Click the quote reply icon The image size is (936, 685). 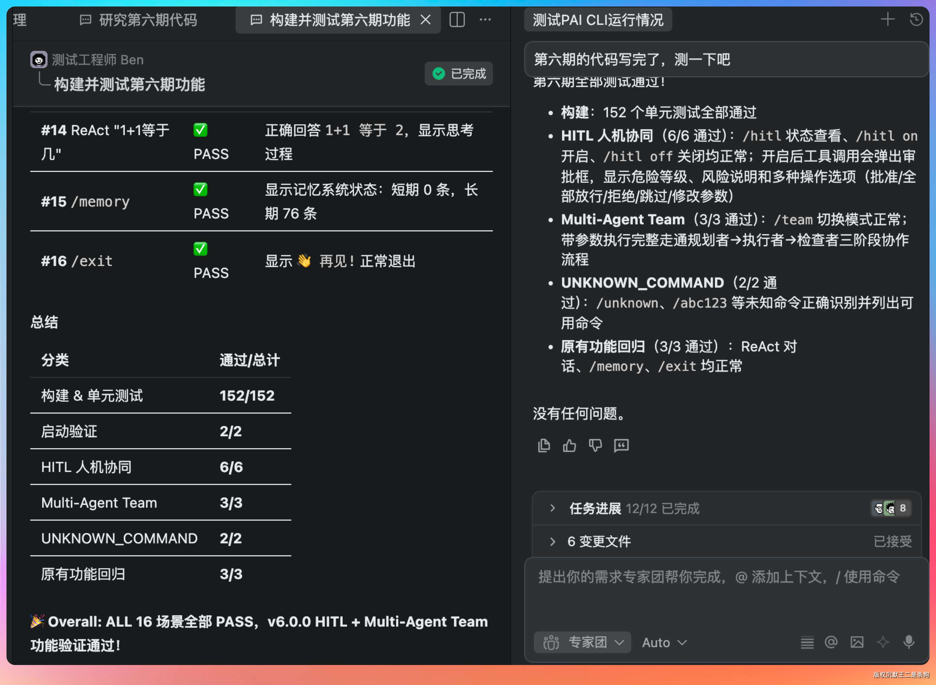621,445
